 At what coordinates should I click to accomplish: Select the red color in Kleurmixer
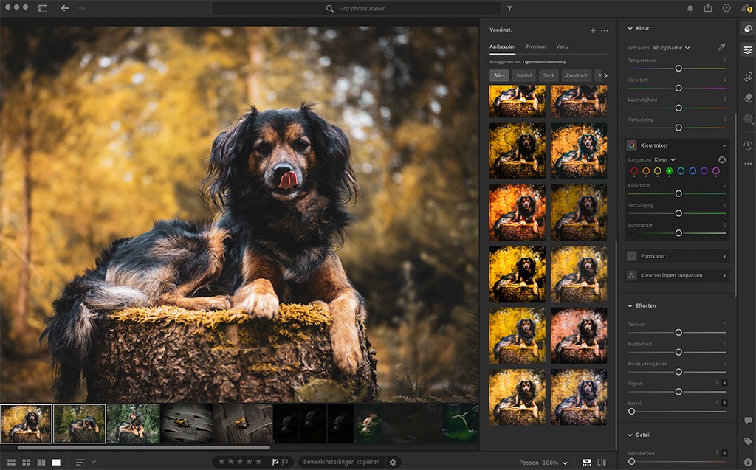point(634,171)
